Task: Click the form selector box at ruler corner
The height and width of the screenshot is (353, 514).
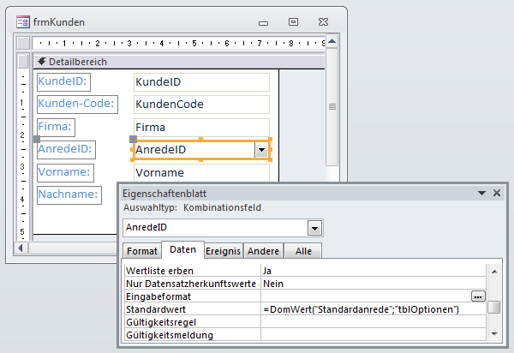Action: click(x=24, y=44)
